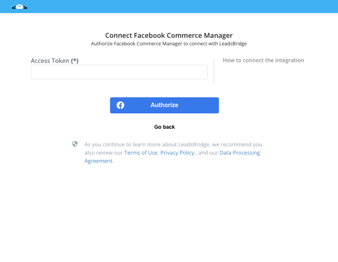This screenshot has height=262, width=338.
Task: Click the Go back link
Action: [164, 127]
